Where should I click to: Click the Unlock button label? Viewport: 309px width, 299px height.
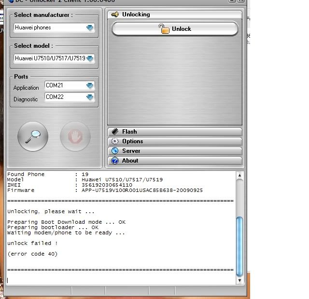[182, 29]
